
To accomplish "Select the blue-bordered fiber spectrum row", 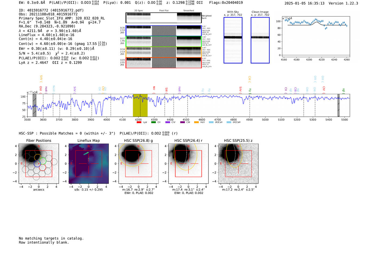I will [x=164, y=31].
